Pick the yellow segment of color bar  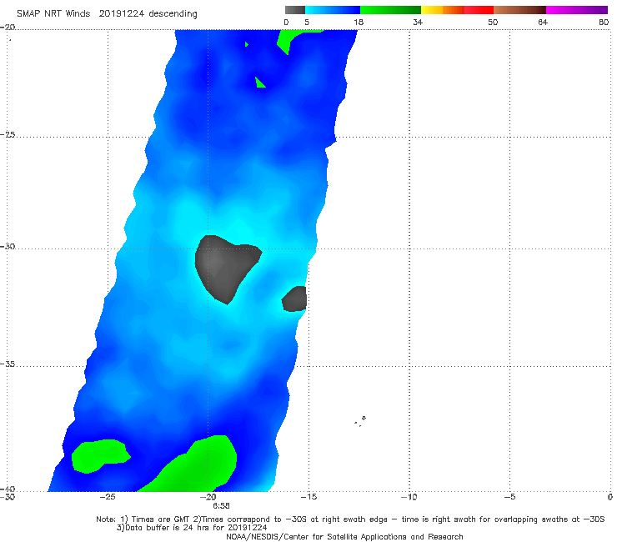(x=432, y=10)
